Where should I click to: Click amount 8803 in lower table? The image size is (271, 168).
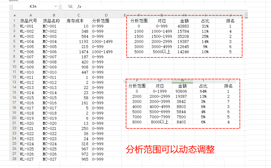181,107
